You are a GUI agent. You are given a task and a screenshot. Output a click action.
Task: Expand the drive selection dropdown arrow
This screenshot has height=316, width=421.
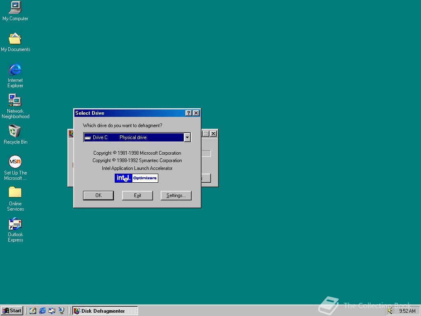pos(187,137)
